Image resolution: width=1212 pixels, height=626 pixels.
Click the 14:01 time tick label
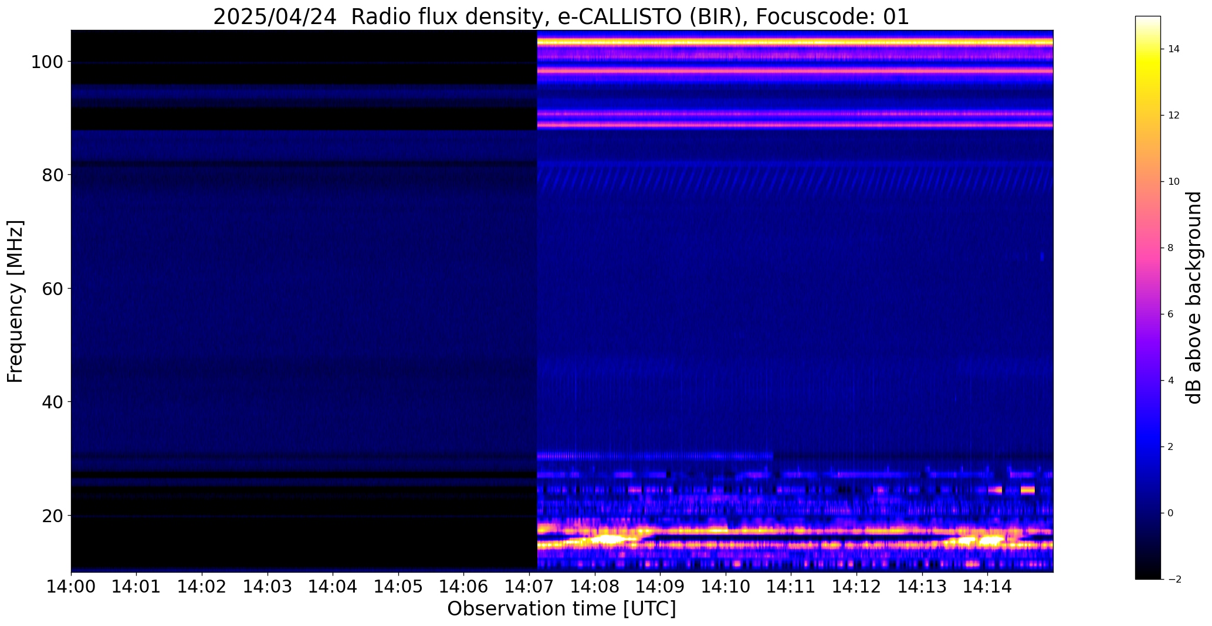137,586
